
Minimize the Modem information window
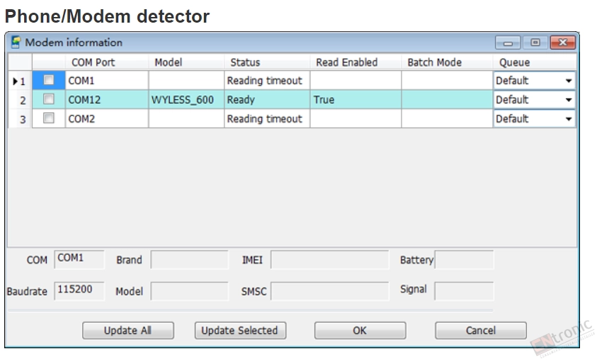pos(508,42)
